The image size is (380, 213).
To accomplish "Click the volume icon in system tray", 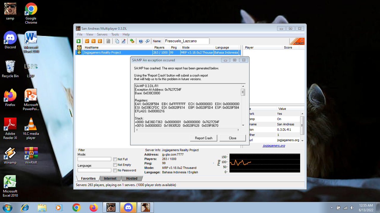I will 352,207.
